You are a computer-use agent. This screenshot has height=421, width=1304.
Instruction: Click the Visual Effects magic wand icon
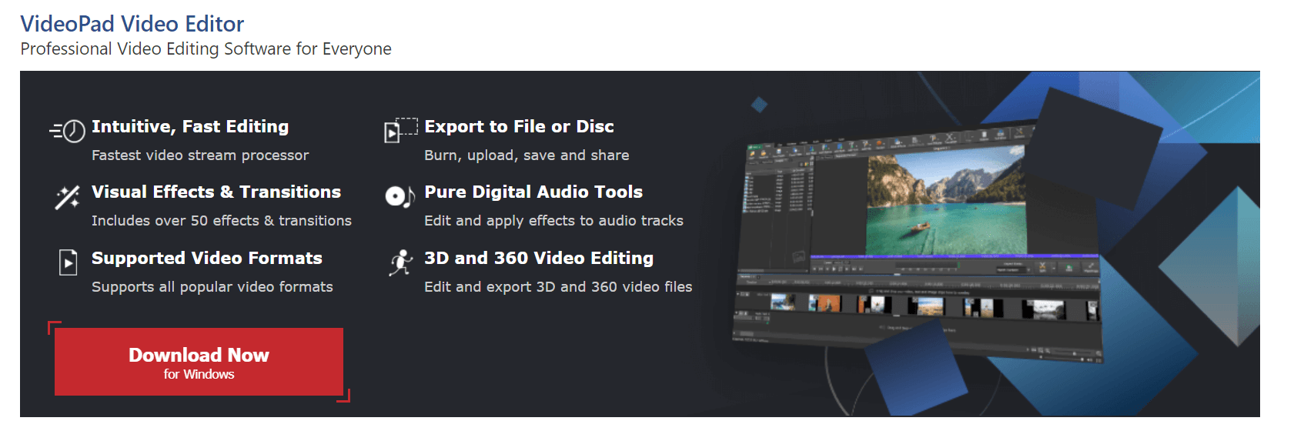[68, 197]
